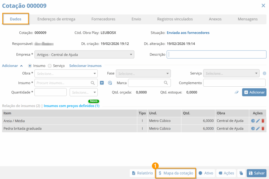Switch to the Fornecedores tab
Screen dimensions: 269x179
[103, 19]
